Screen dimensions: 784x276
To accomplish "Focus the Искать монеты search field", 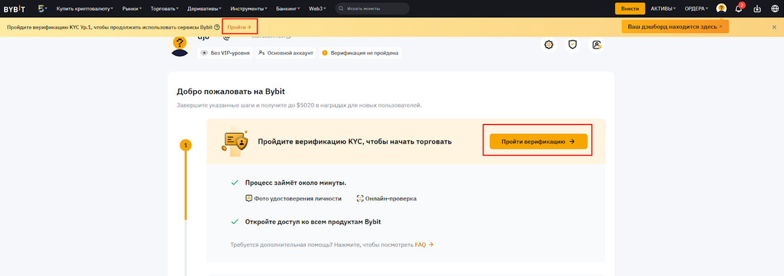I will click(372, 8).
